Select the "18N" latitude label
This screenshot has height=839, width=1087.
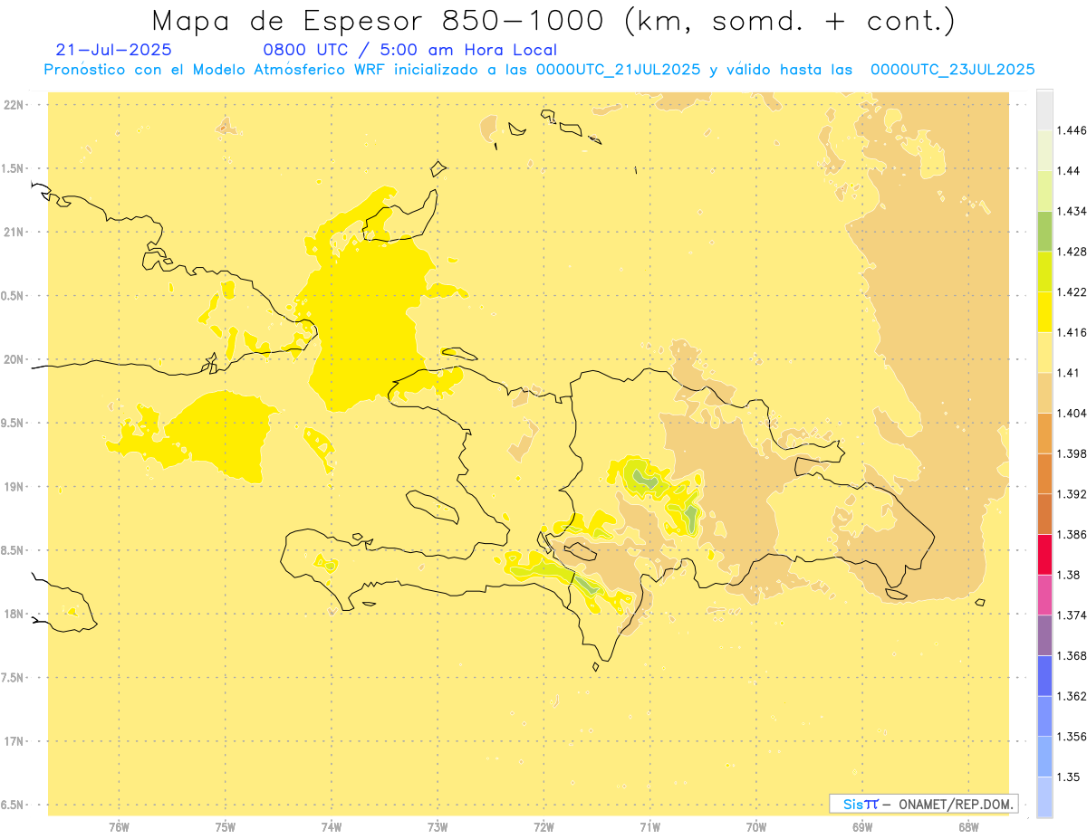[x=14, y=615]
